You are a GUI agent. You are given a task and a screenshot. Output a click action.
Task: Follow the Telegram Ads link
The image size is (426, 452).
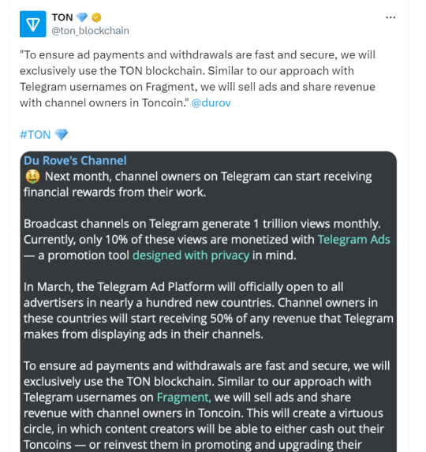(353, 240)
